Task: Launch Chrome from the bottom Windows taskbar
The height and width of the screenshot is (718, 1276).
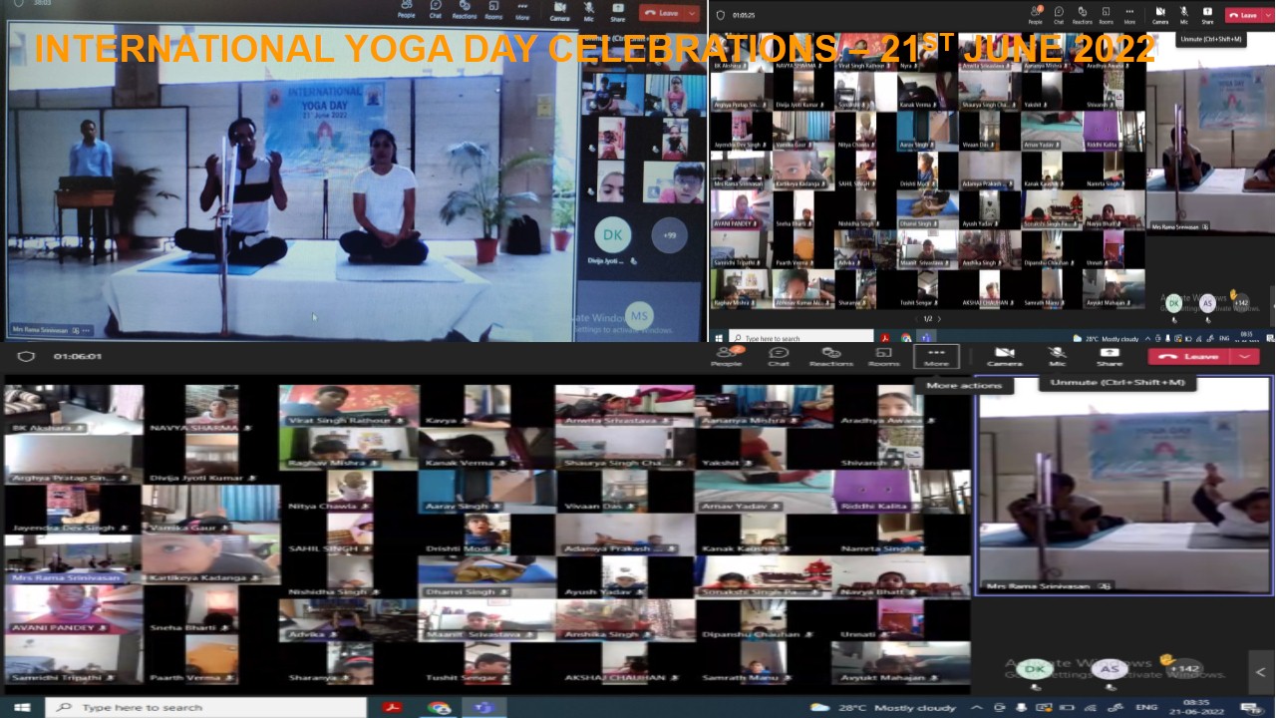Action: tap(439, 707)
